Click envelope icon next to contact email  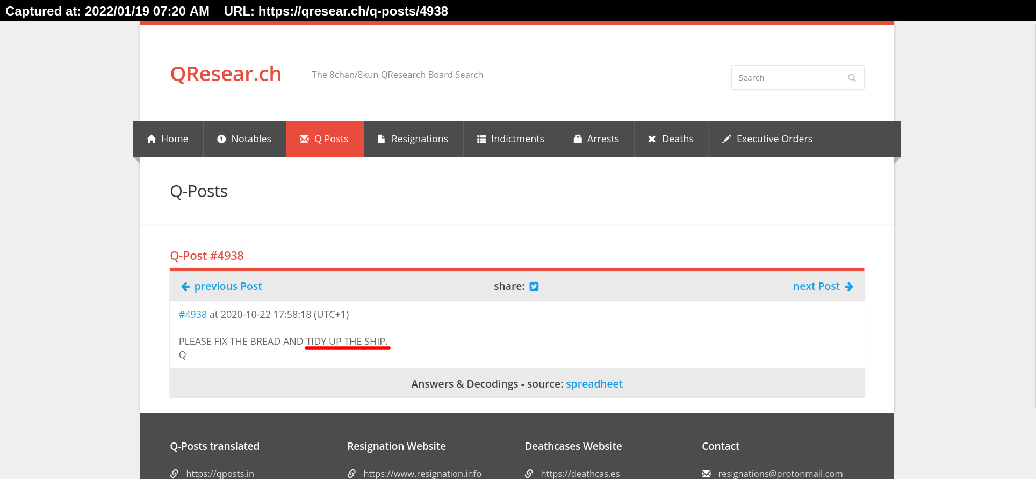point(707,474)
